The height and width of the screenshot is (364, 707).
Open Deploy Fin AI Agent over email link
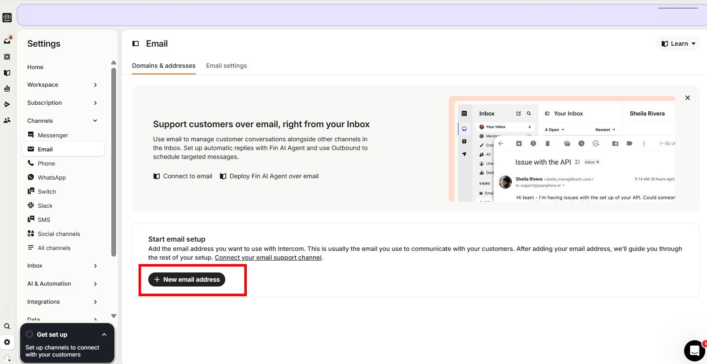click(x=274, y=176)
